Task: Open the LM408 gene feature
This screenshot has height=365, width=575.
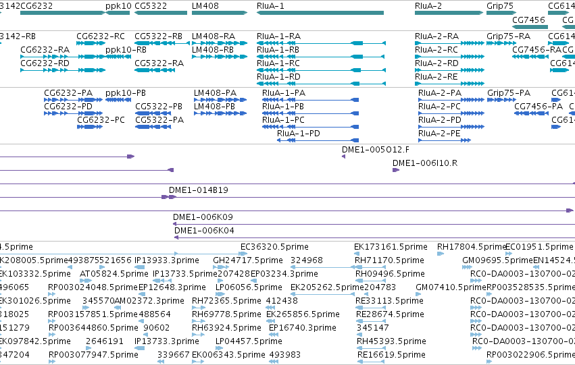Action: point(220,13)
